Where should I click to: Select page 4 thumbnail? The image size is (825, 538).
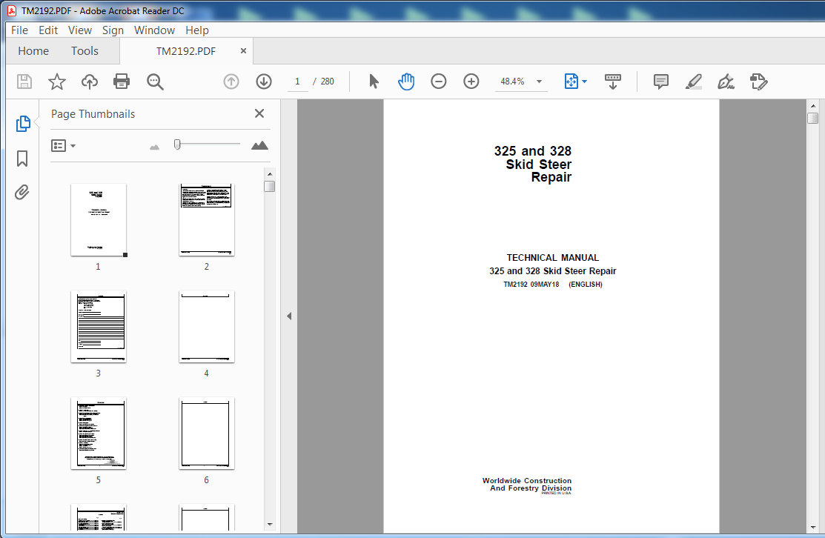[207, 327]
